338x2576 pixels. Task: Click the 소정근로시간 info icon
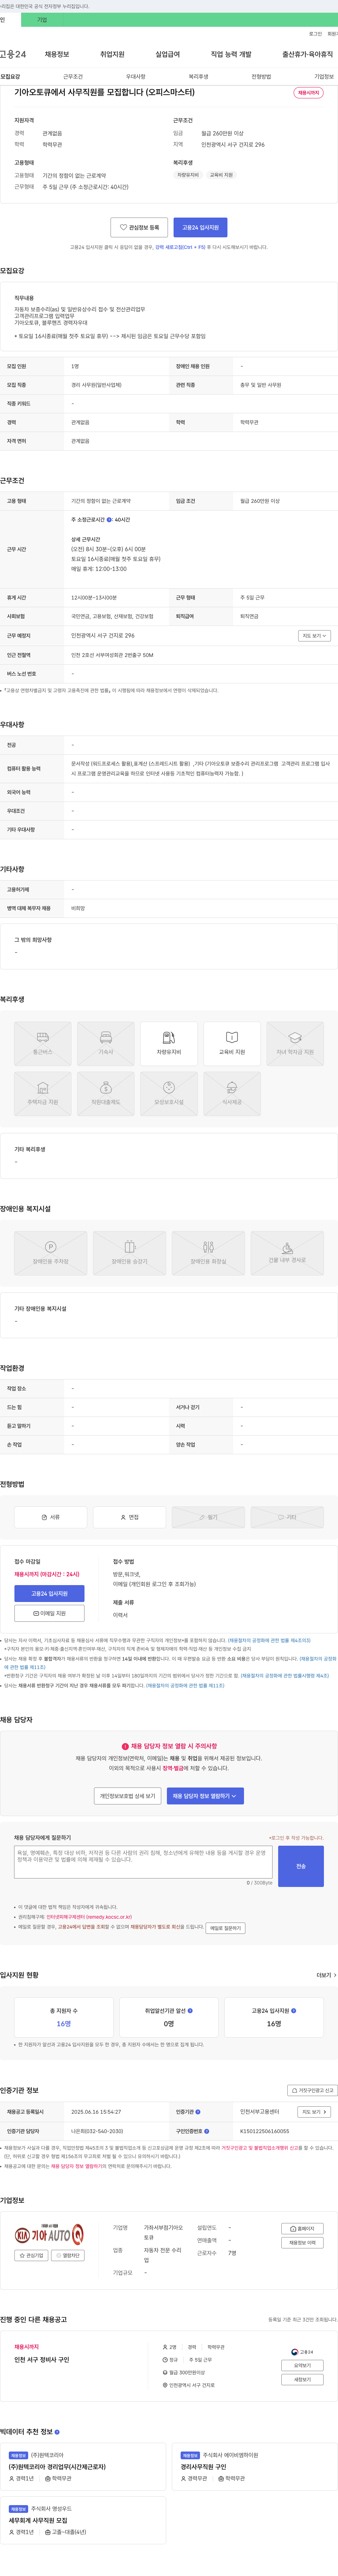pos(110,520)
